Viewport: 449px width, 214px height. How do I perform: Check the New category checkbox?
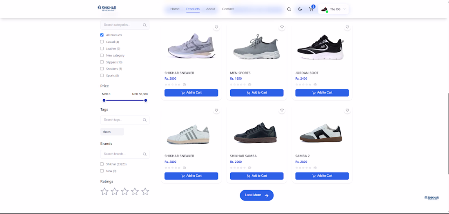[x=102, y=55]
